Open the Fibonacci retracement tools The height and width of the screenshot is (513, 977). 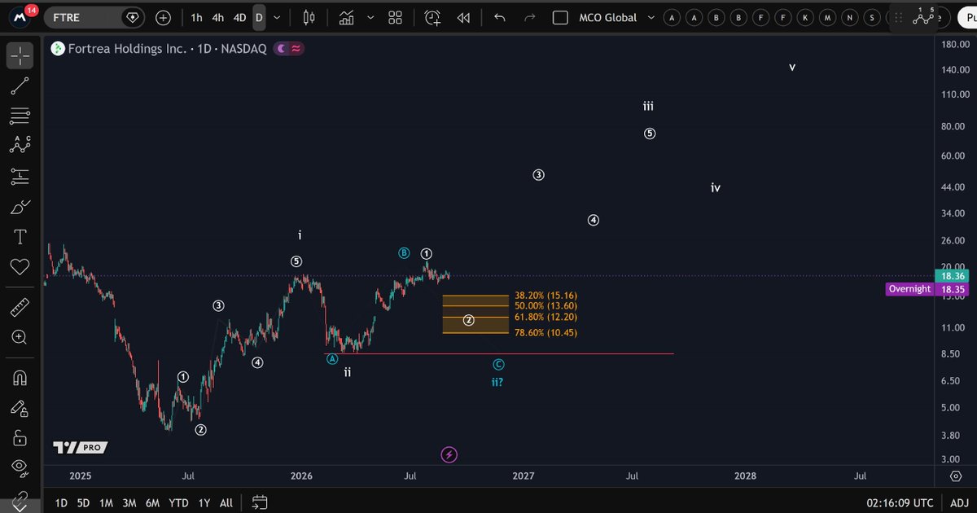[20, 115]
